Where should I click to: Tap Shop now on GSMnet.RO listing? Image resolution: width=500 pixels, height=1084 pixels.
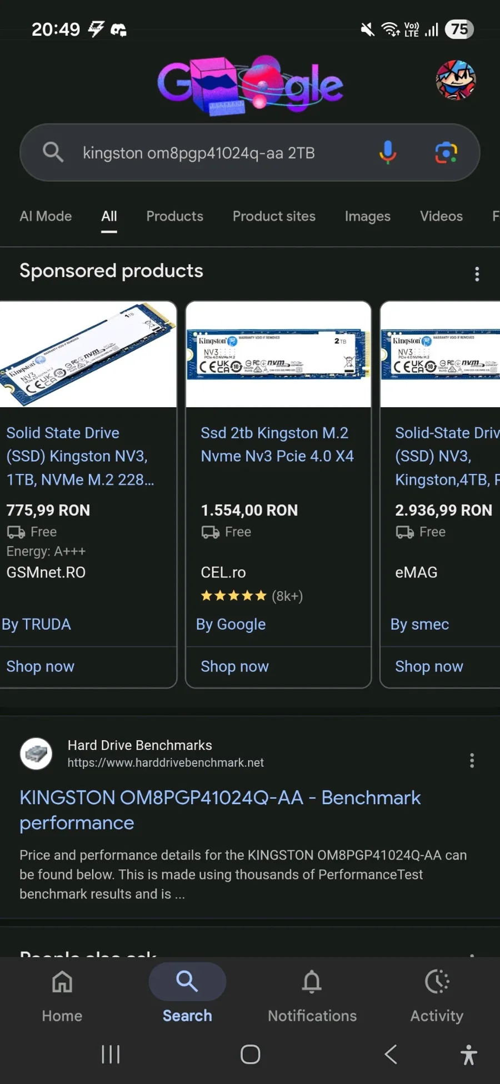click(x=41, y=666)
